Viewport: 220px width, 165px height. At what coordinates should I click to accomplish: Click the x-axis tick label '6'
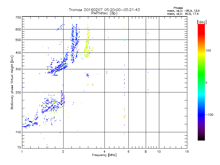[x=128, y=152]
